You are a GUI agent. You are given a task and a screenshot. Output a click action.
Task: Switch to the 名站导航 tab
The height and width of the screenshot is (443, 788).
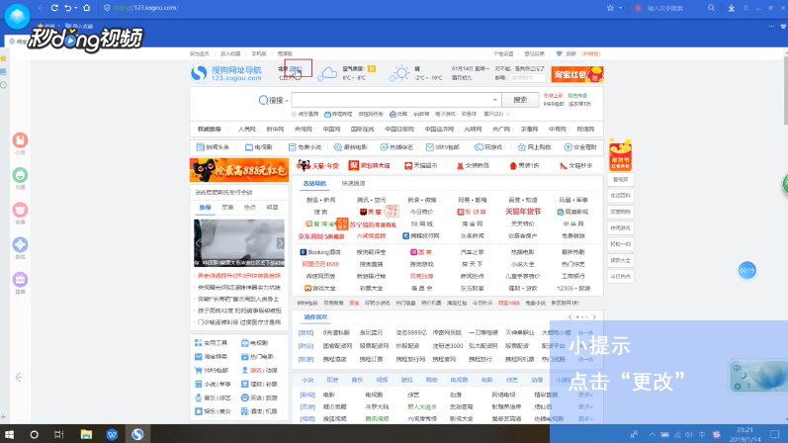click(x=314, y=184)
